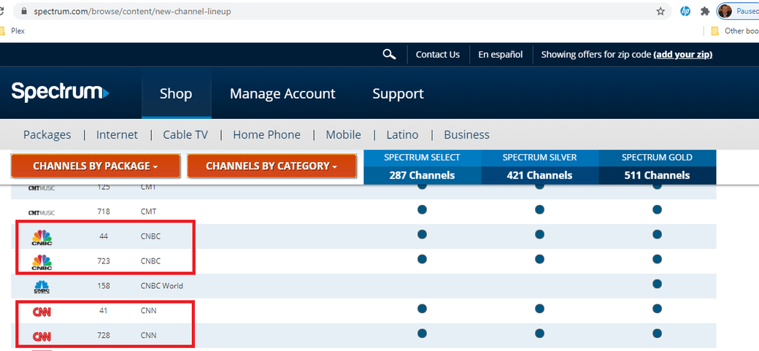Open the browser extensions puzzle icon
Screen dimensions: 759x351
[x=705, y=12]
